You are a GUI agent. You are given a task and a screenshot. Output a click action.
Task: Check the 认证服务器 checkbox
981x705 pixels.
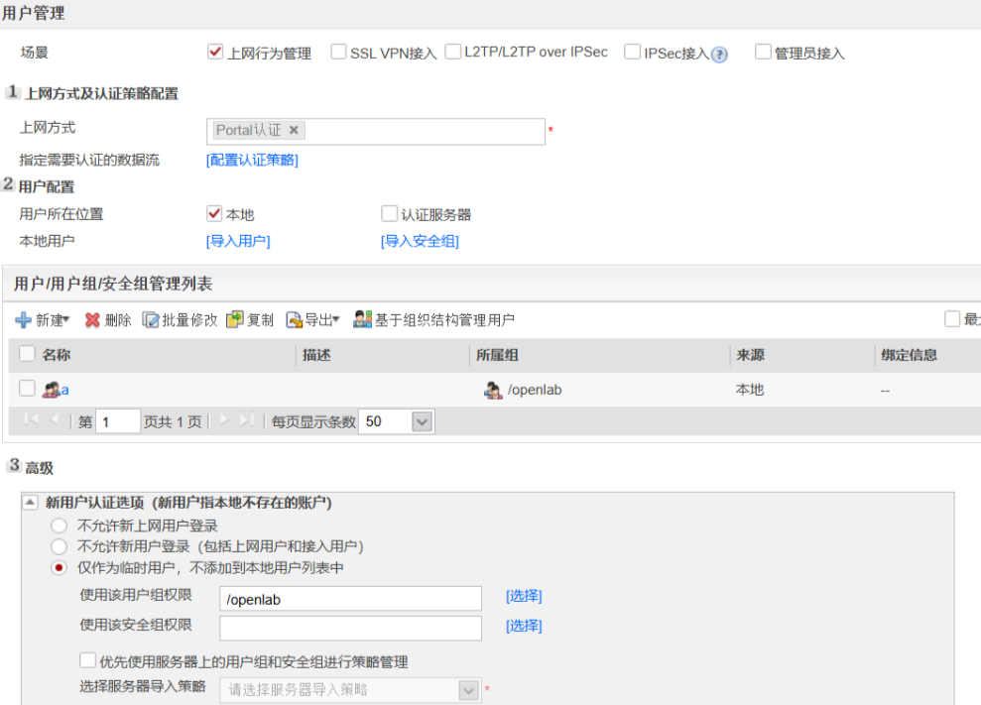[389, 214]
